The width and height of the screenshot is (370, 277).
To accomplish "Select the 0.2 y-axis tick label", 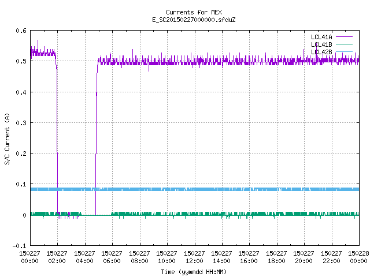I will click(21, 154).
